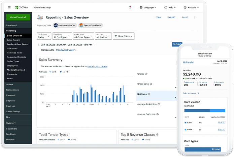Click the Sync to QuickBooks tool
Screen dimensions: 234x157
pyautogui.click(x=90, y=25)
